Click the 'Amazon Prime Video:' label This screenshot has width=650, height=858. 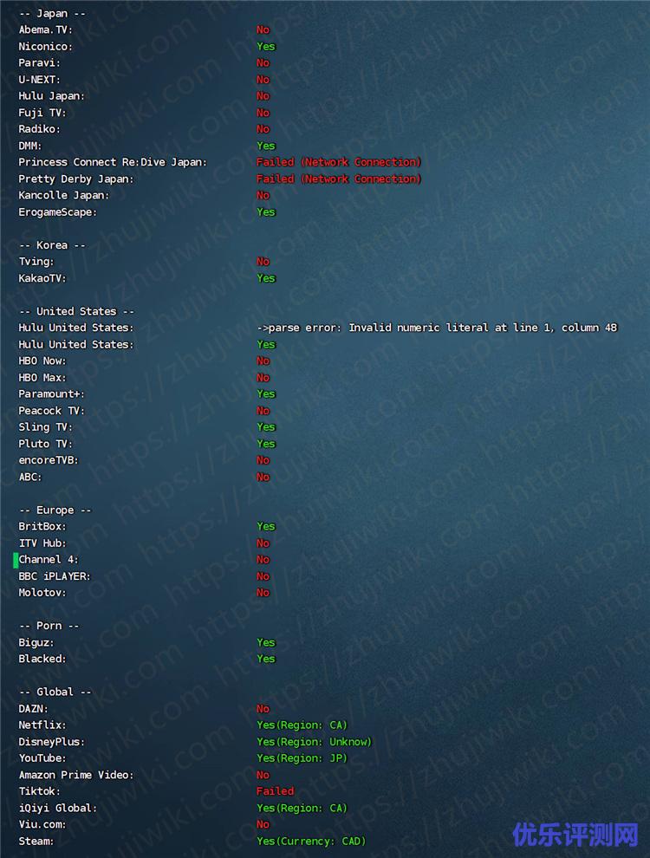coord(76,775)
